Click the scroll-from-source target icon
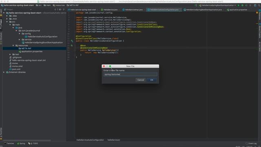The image size is (261, 147). 55,10
